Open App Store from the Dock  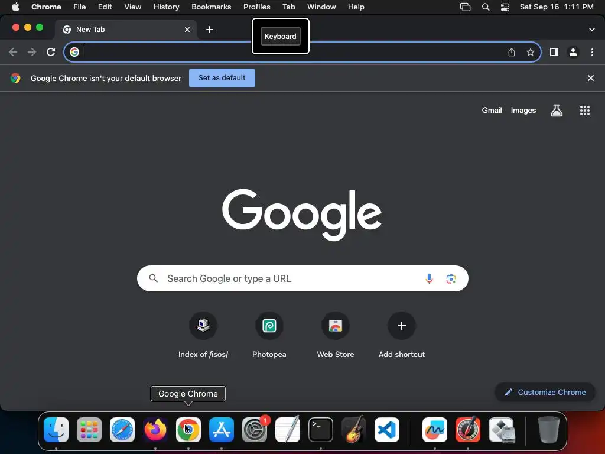[x=222, y=430]
